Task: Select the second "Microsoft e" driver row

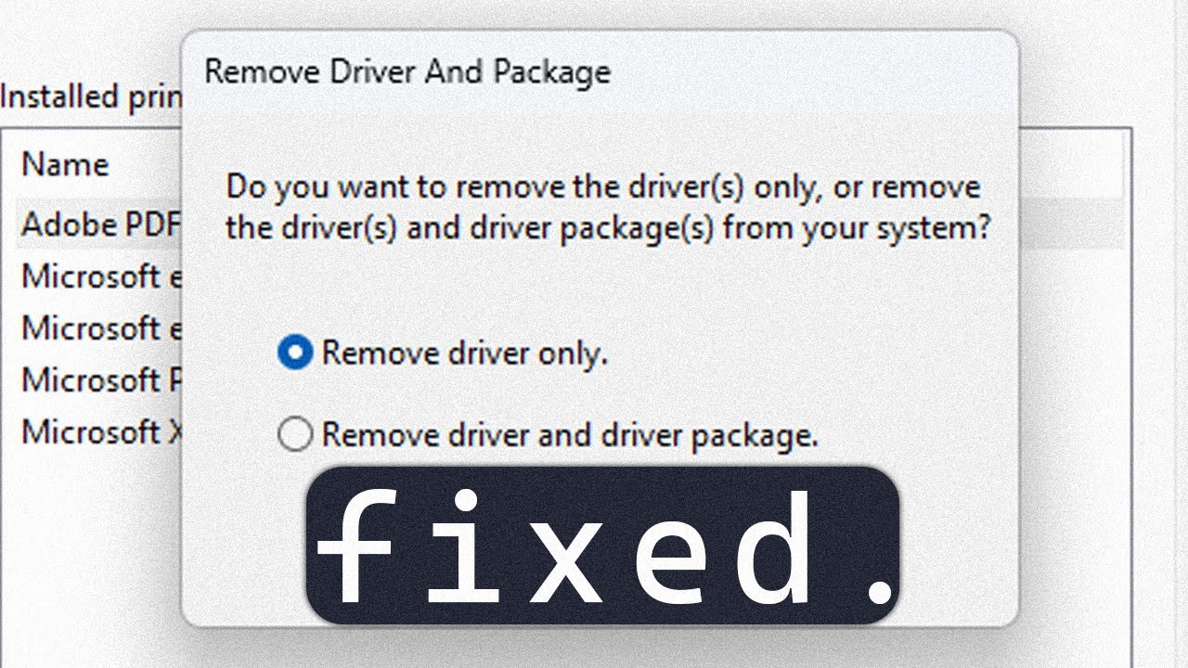Action: pyautogui.click(x=100, y=328)
